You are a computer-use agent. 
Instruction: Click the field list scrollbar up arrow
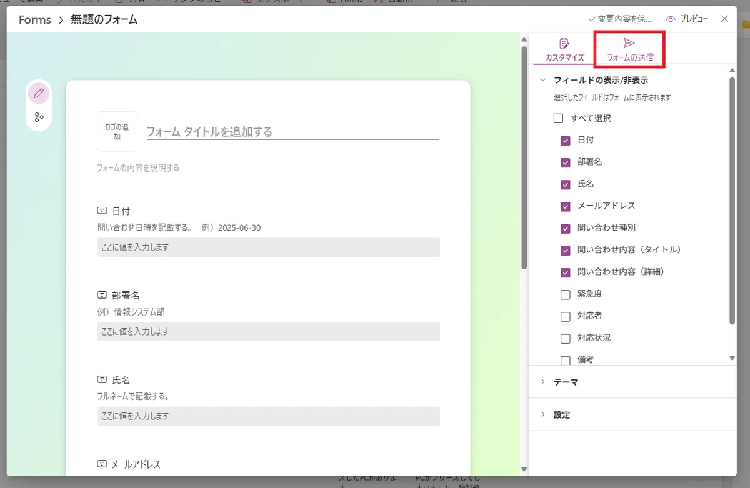point(732,70)
